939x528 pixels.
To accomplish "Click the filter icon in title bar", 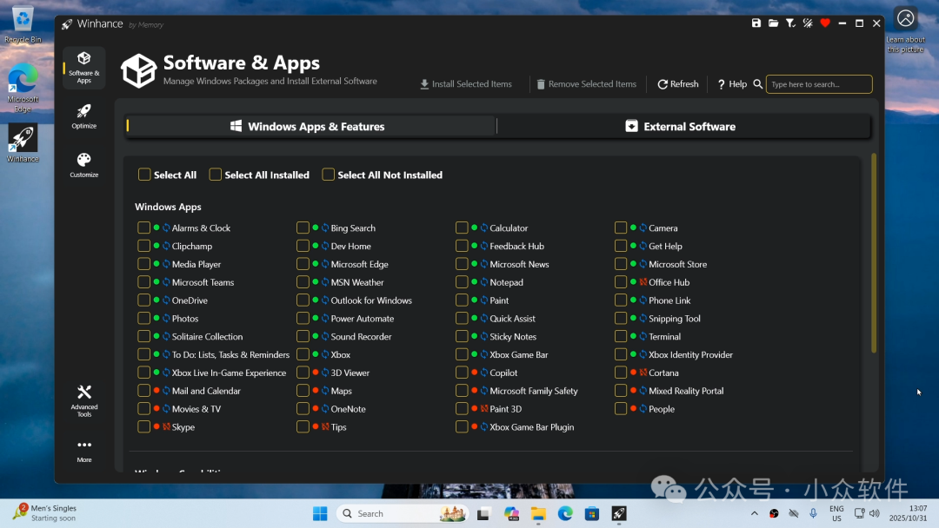I will (790, 23).
